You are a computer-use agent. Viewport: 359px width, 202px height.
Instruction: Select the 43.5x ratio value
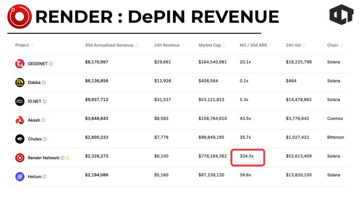click(245, 118)
